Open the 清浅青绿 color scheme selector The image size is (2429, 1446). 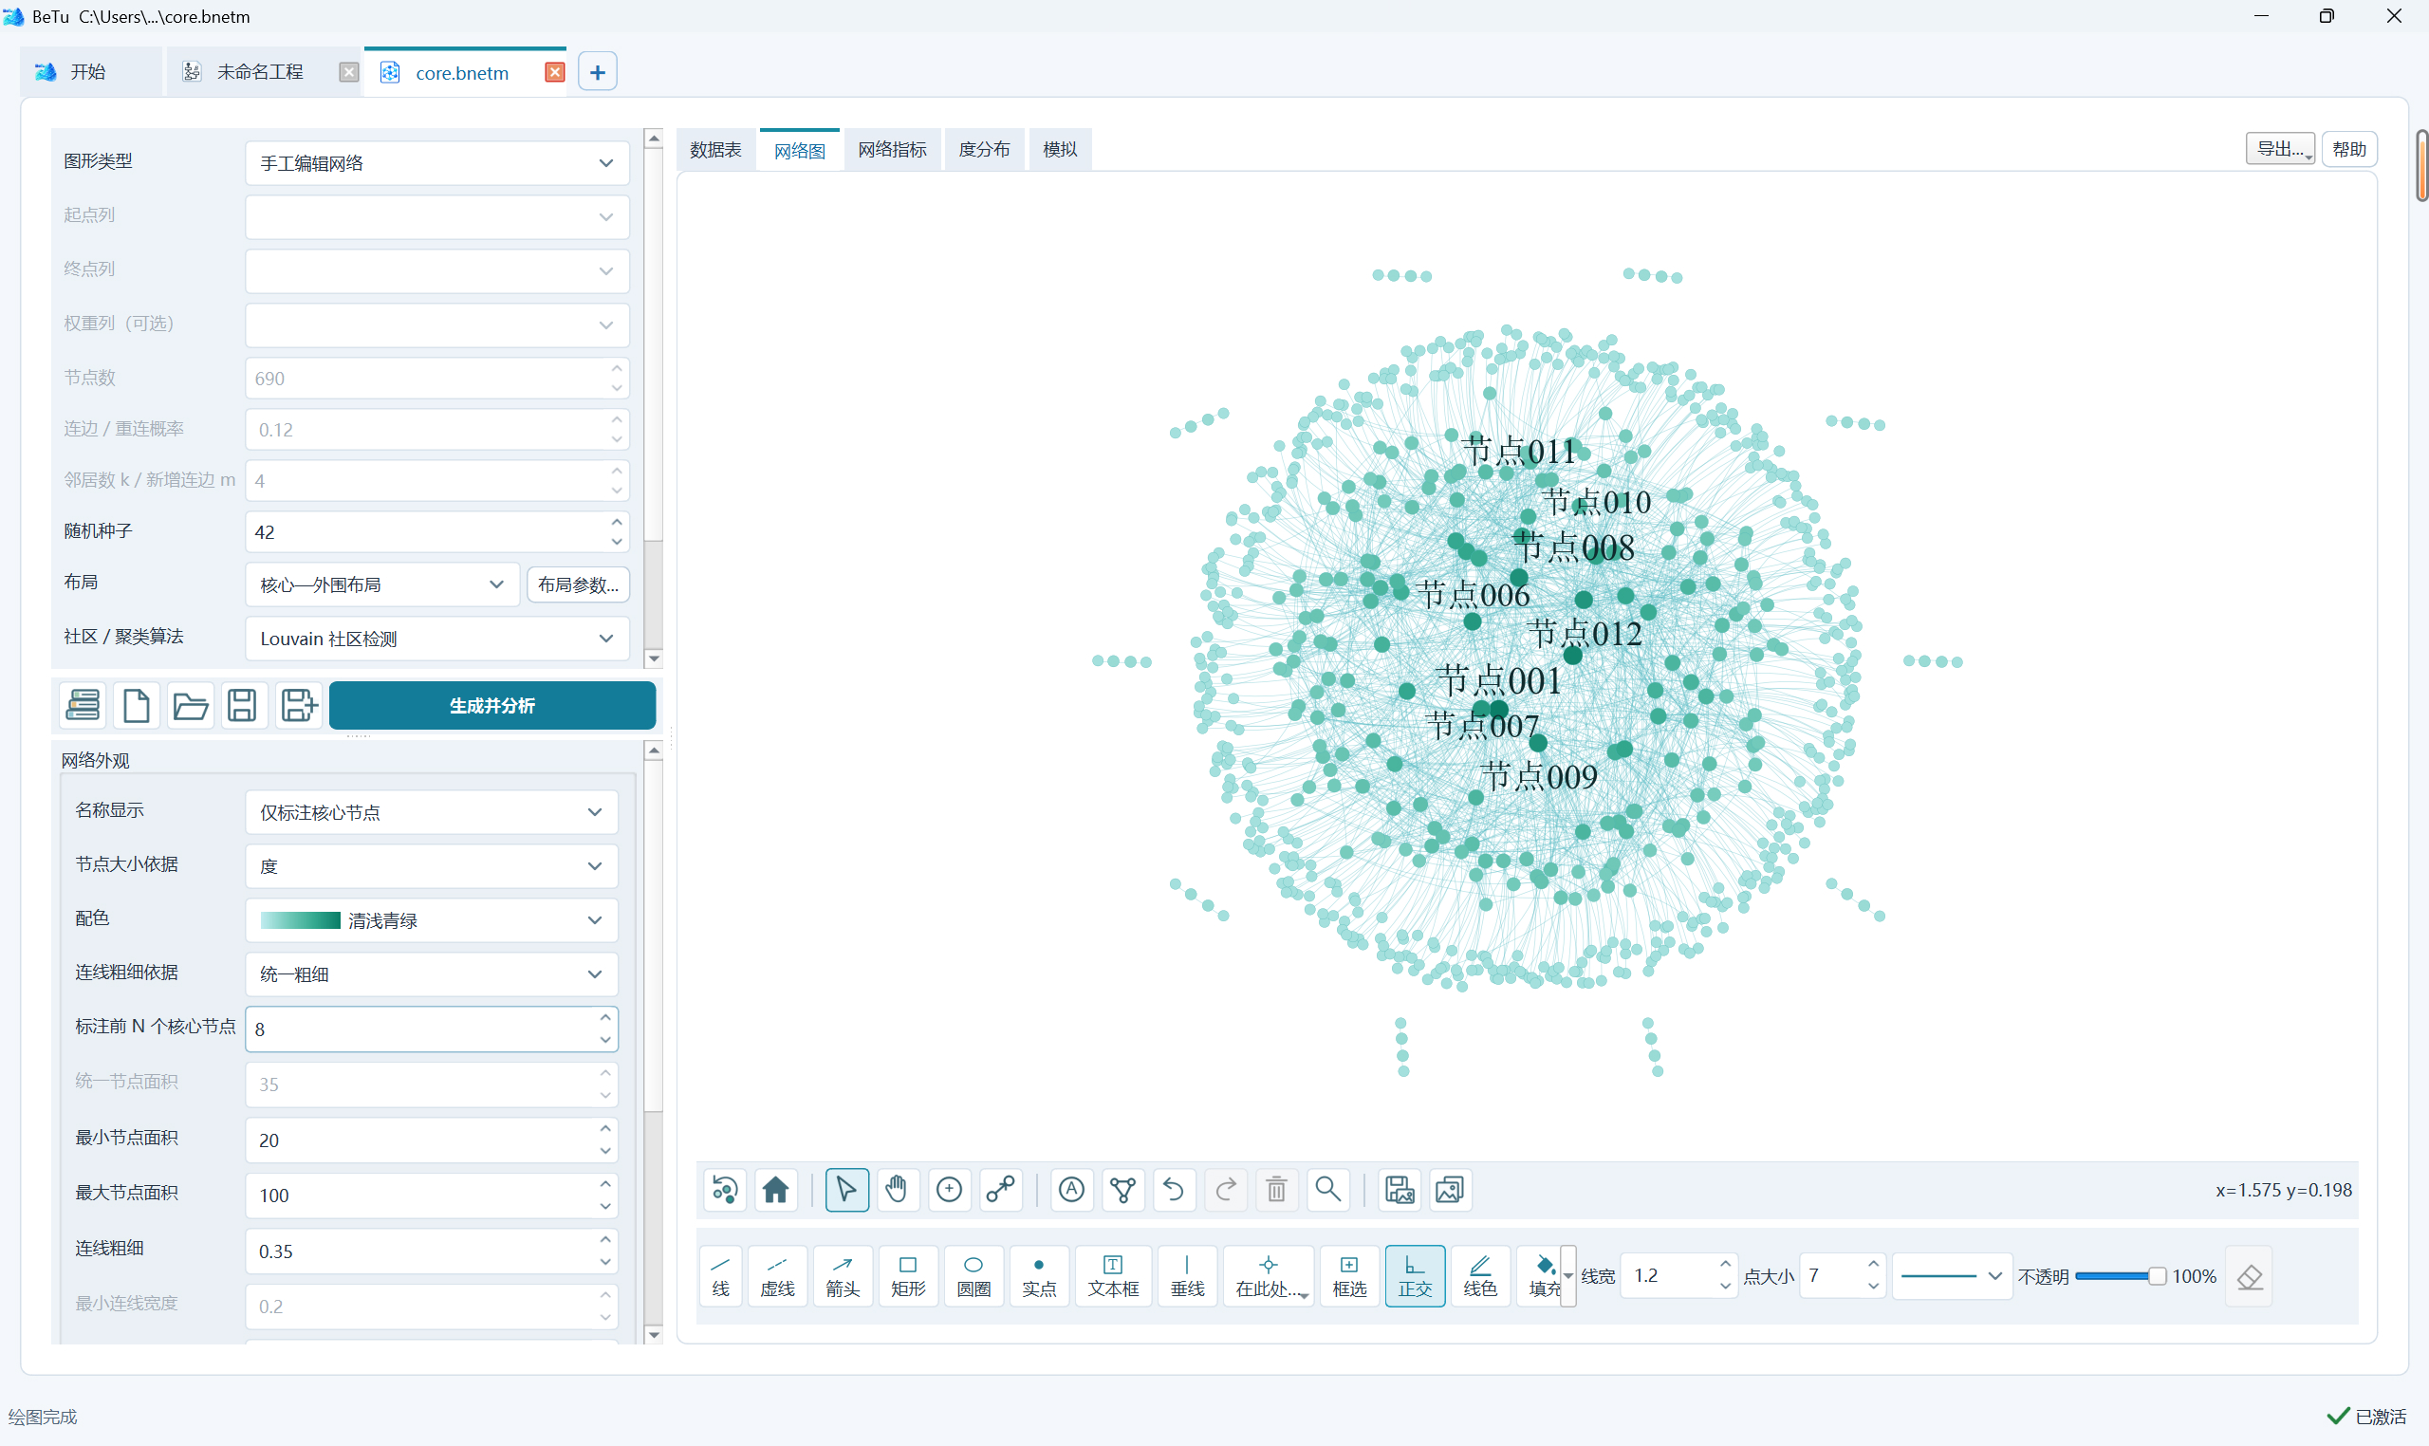432,920
